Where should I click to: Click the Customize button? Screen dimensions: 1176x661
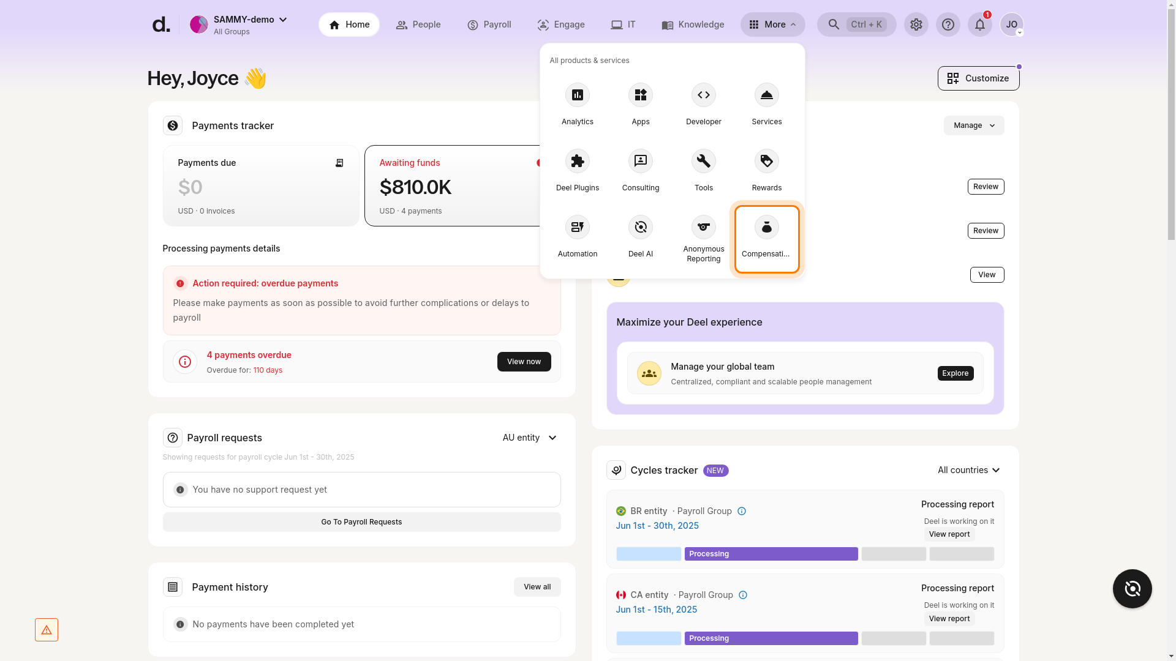click(x=978, y=78)
